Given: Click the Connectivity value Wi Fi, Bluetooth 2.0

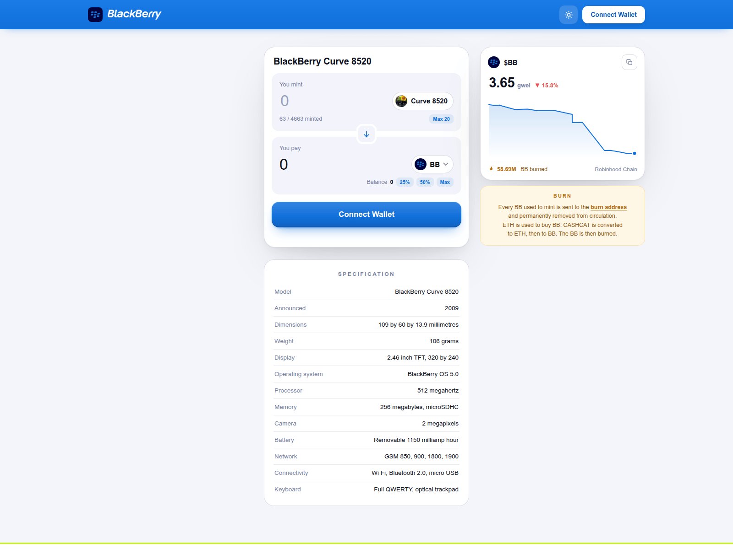Looking at the screenshot, I should [x=415, y=473].
